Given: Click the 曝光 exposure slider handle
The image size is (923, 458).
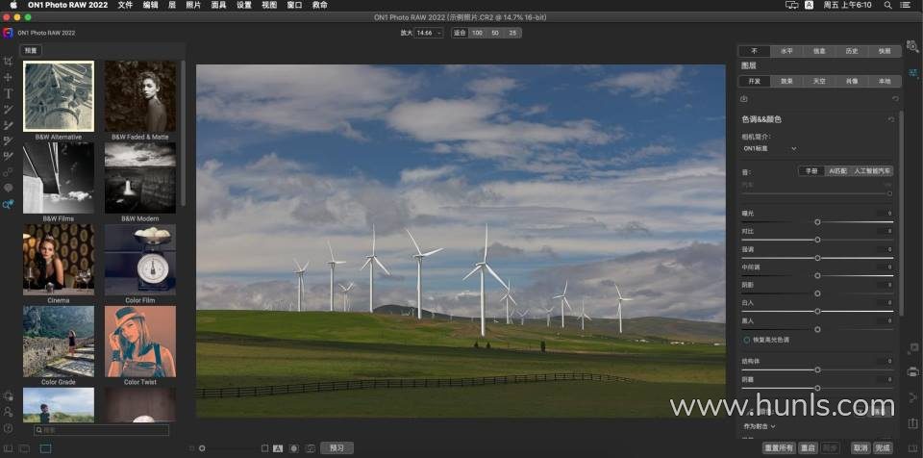Looking at the screenshot, I should pyautogui.click(x=817, y=222).
